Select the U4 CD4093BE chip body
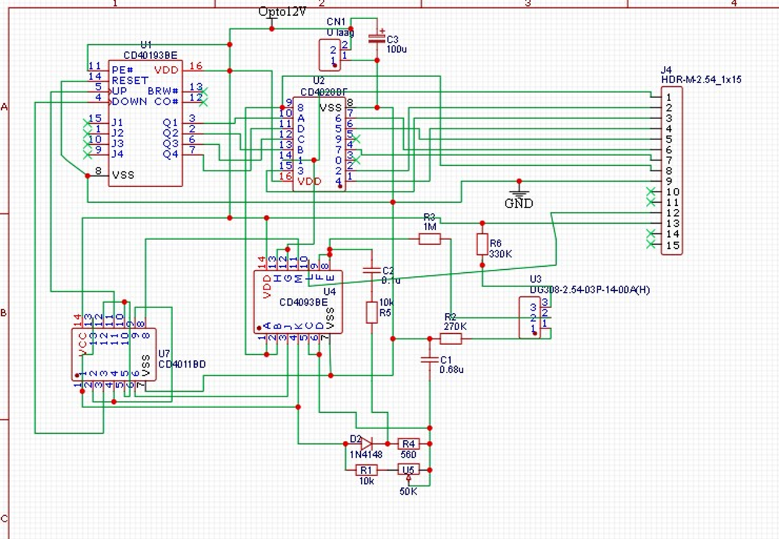Screen dimensions: 779x539 pyautogui.click(x=298, y=302)
